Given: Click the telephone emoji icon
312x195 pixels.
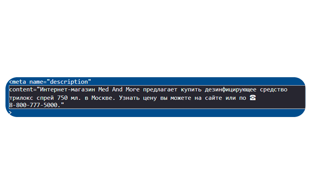Looking at the screenshot, I should [x=253, y=97].
